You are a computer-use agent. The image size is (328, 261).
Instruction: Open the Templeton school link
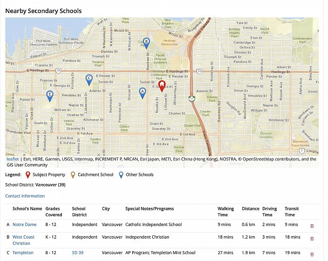pyautogui.click(x=23, y=253)
